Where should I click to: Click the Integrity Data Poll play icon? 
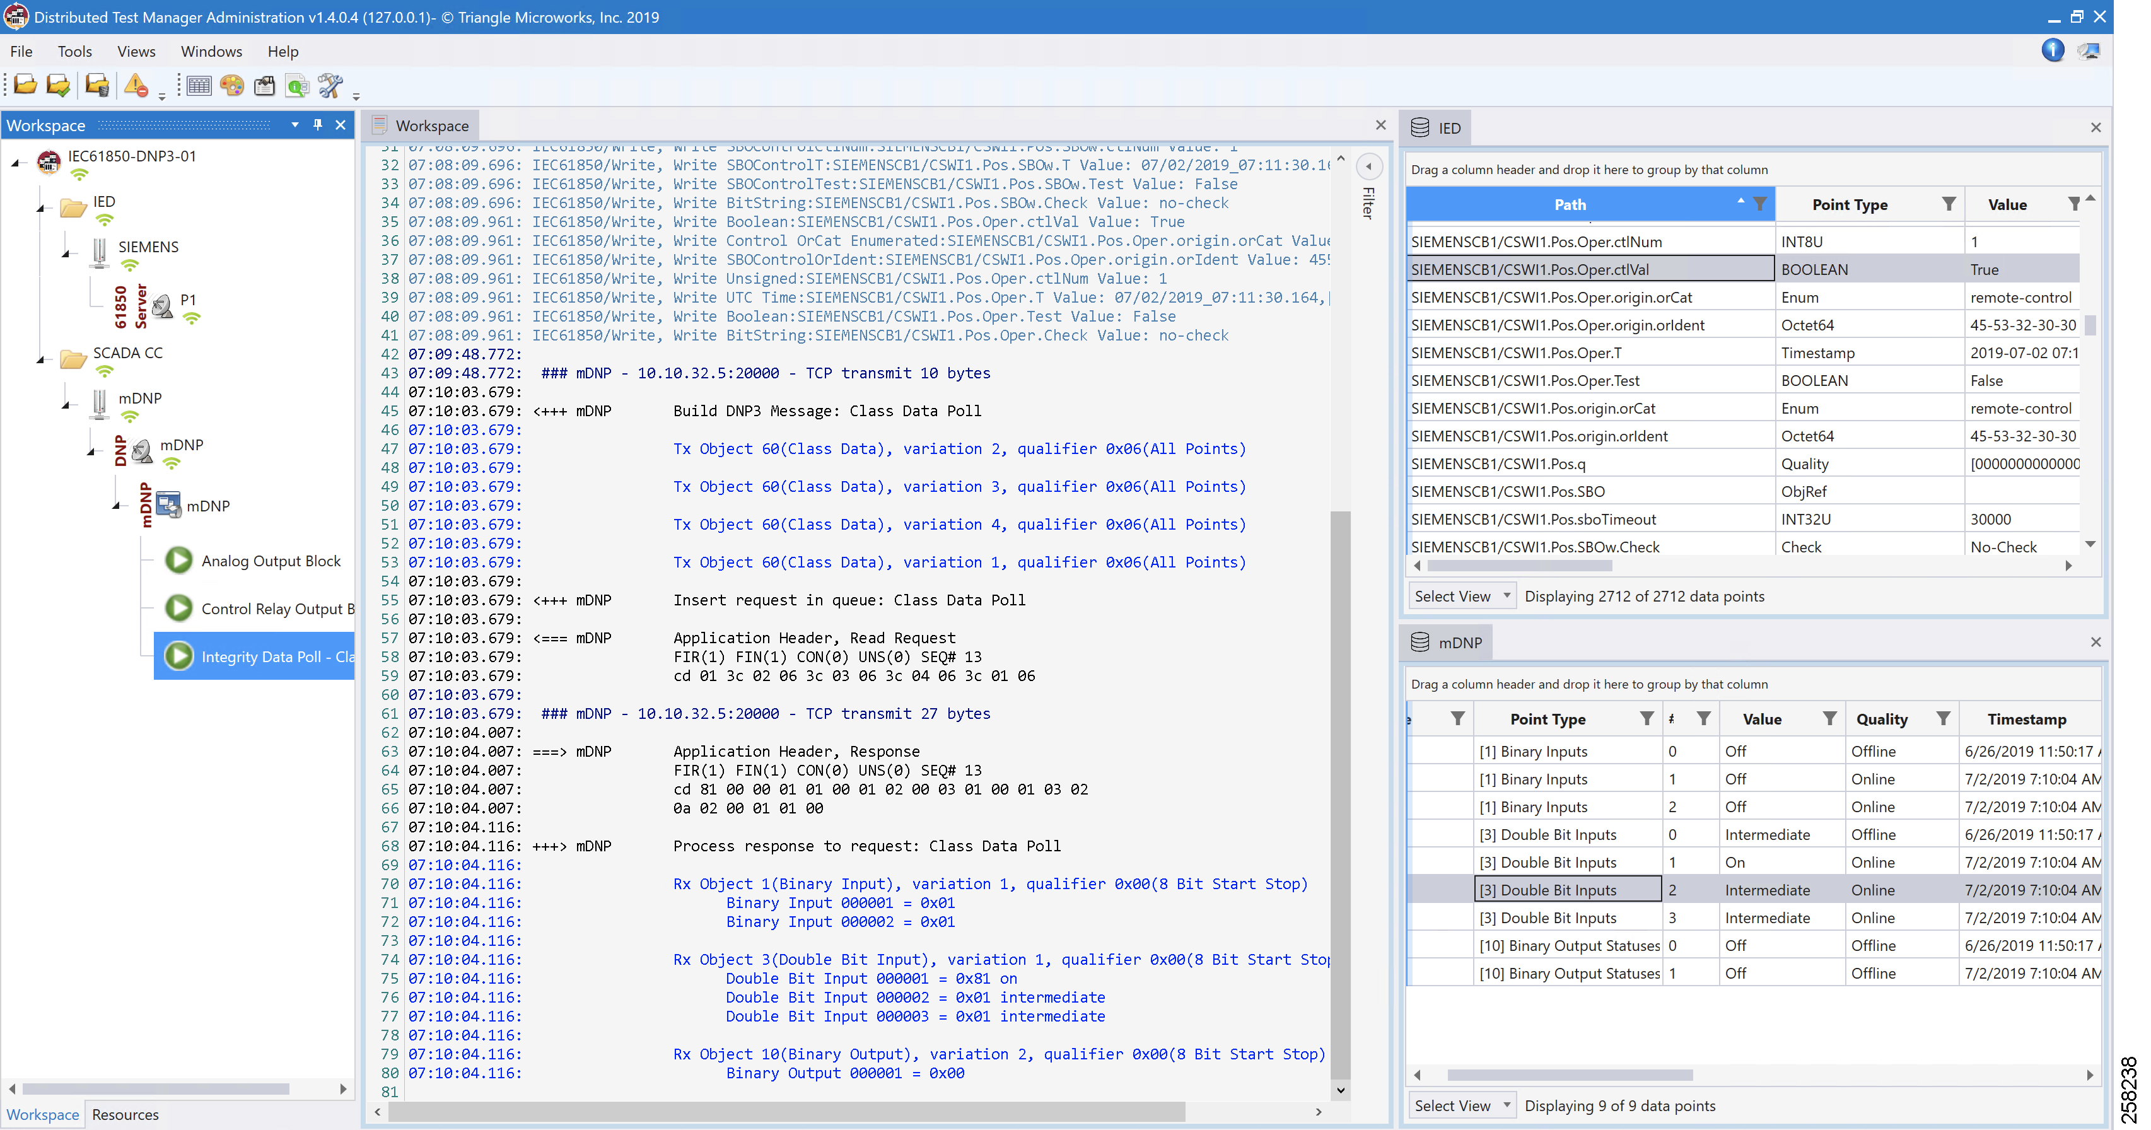pyautogui.click(x=178, y=656)
